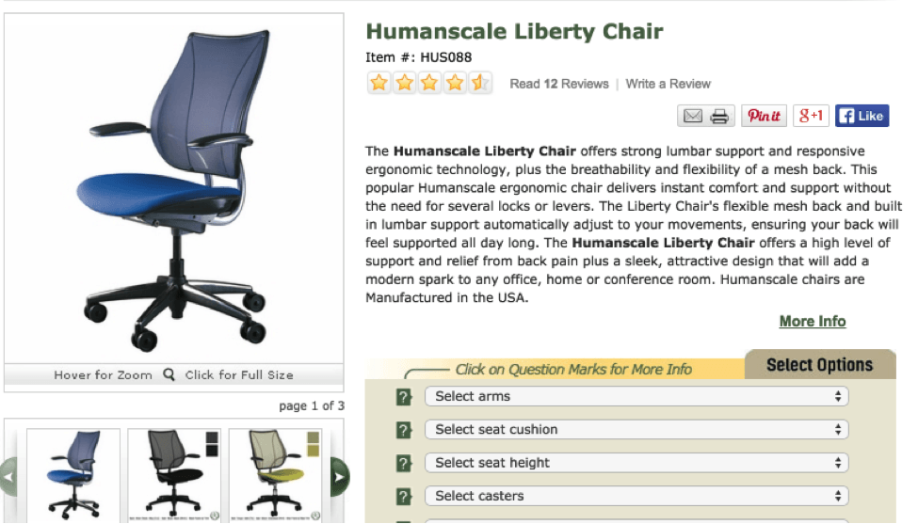Pin the chair with Pin it
This screenshot has width=918, height=524.
click(x=764, y=116)
